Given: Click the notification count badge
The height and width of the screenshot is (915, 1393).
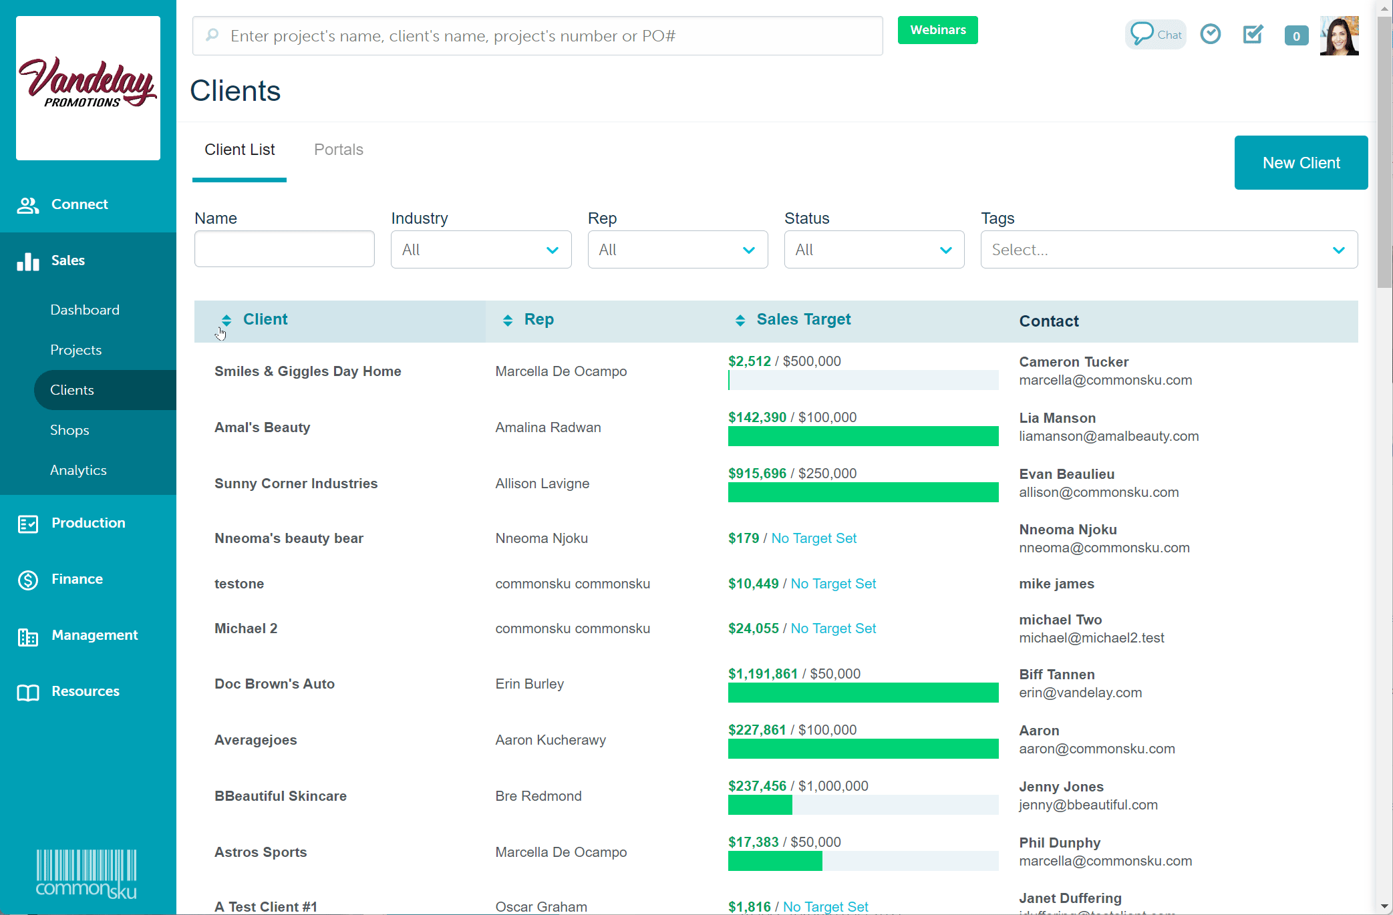Looking at the screenshot, I should 1296,36.
